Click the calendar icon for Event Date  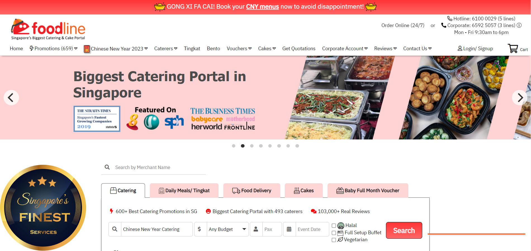[x=289, y=229]
